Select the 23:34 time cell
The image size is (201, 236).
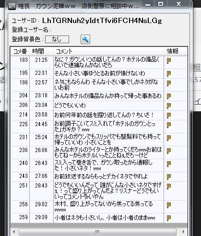coord(41,105)
